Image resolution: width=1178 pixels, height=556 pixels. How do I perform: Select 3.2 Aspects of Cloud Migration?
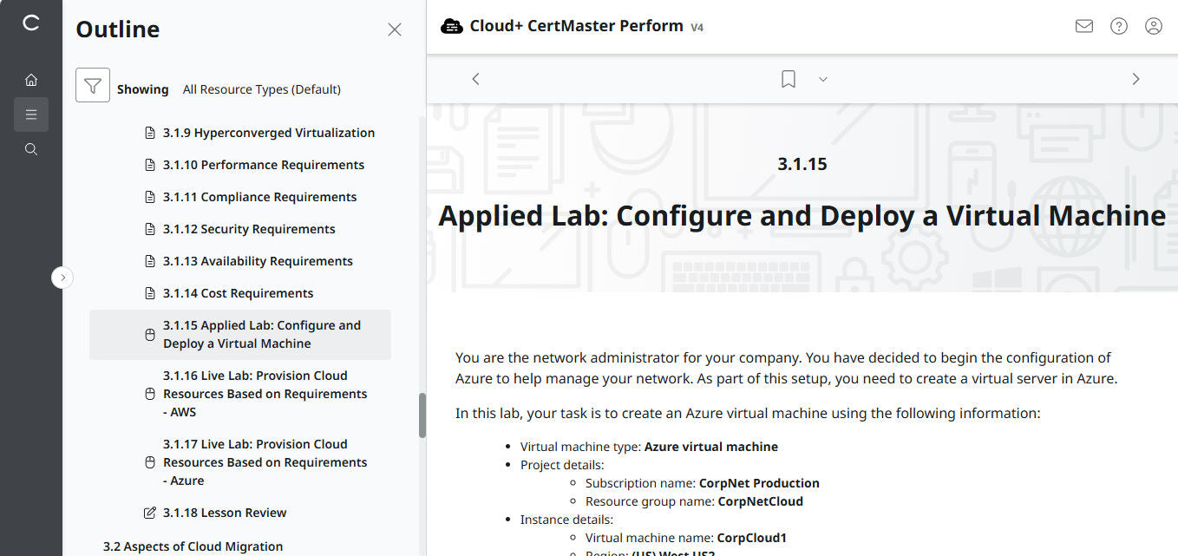tap(195, 546)
